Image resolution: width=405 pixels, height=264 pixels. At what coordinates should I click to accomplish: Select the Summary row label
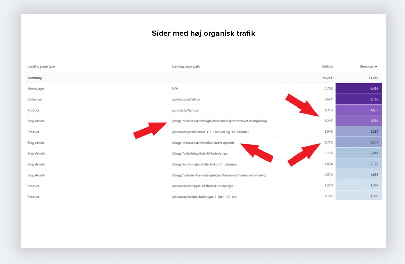coord(35,78)
